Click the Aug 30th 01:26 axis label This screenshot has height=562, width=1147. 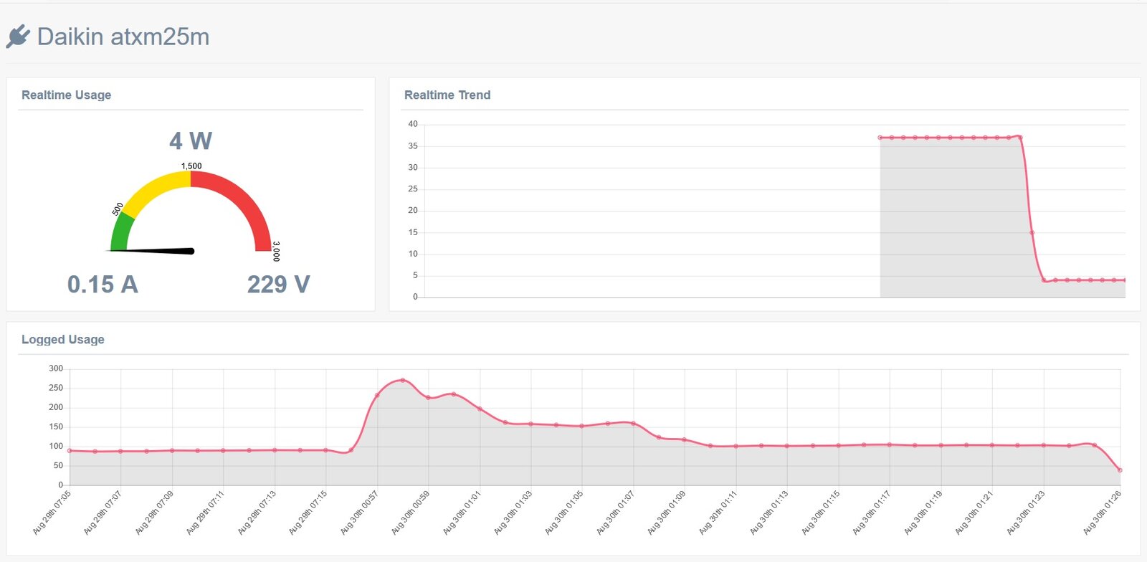(x=1102, y=513)
